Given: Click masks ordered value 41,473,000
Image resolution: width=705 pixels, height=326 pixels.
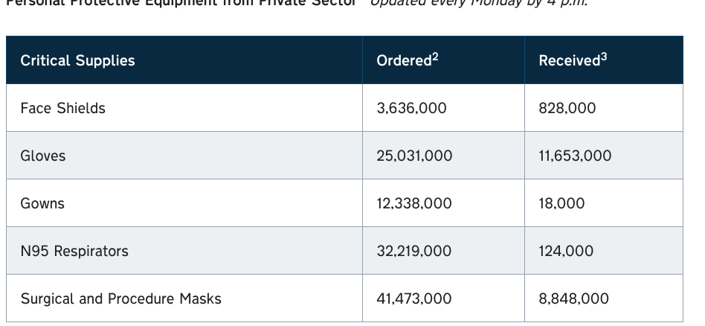Looking at the screenshot, I should tap(414, 299).
